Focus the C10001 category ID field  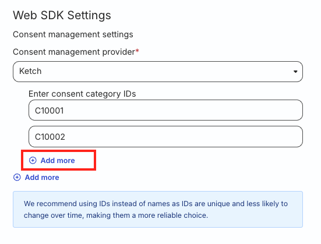[x=165, y=110]
